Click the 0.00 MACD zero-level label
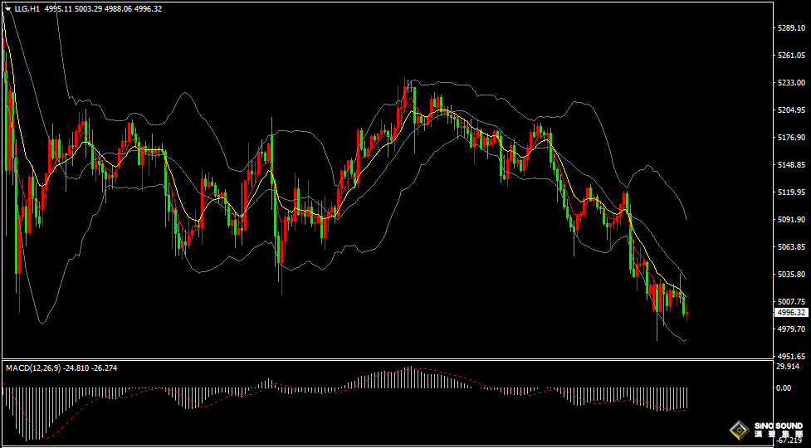 pyautogui.click(x=783, y=387)
